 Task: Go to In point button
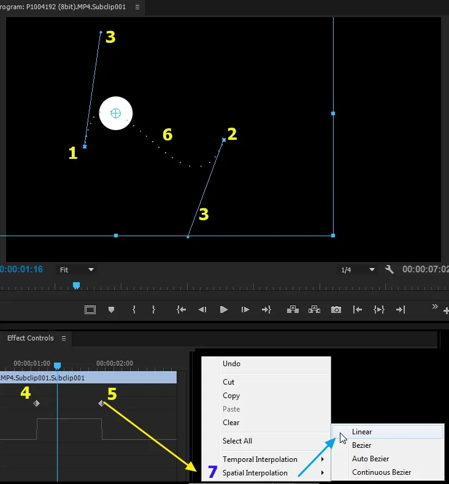(x=181, y=310)
